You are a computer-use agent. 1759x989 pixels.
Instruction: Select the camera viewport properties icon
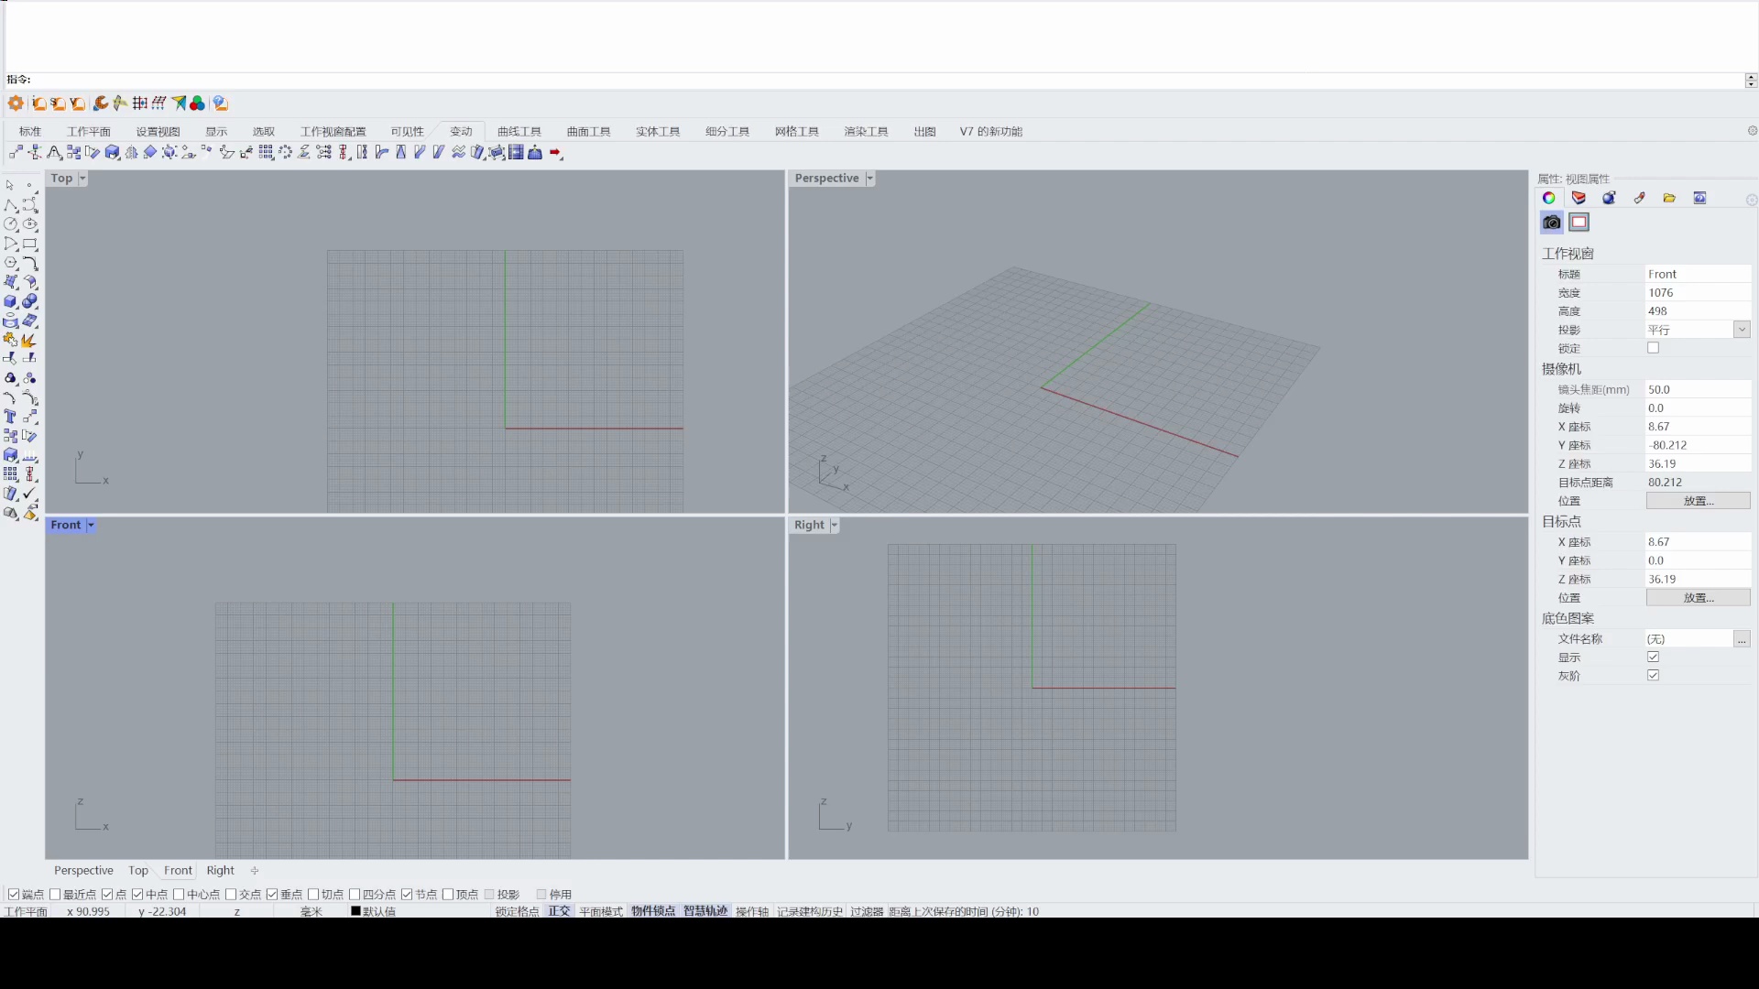point(1551,223)
